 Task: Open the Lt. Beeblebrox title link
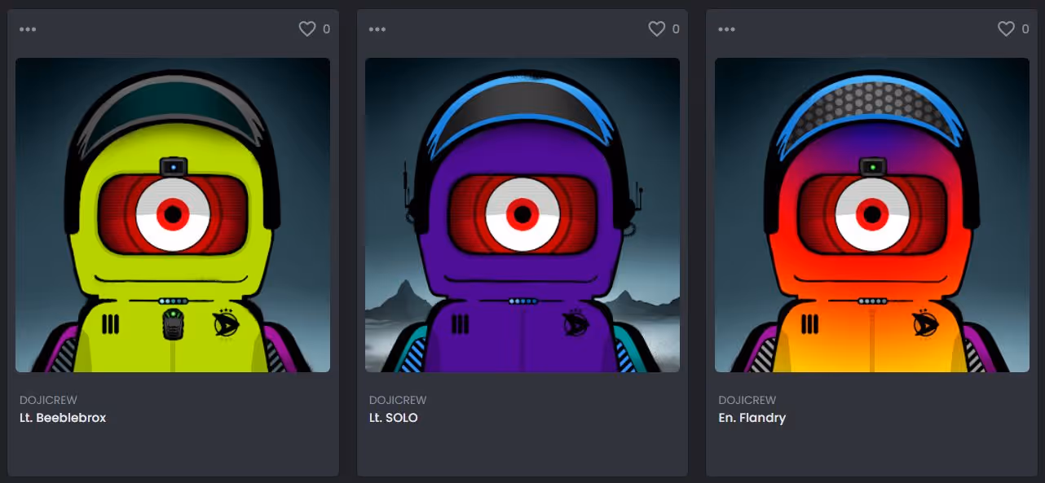[x=63, y=418]
